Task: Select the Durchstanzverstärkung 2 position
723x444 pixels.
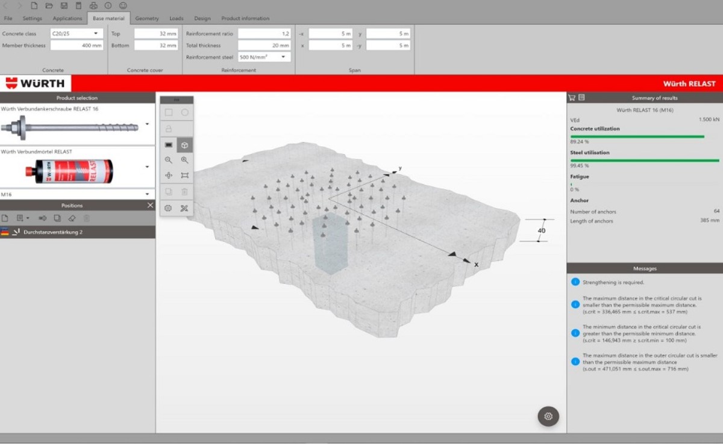Action: [x=77, y=232]
